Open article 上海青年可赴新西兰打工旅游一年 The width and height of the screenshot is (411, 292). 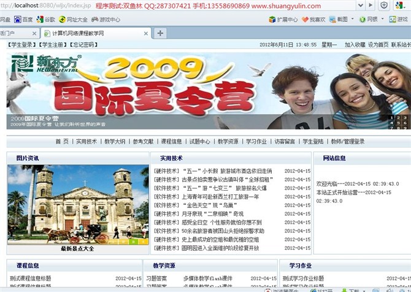[220, 197]
